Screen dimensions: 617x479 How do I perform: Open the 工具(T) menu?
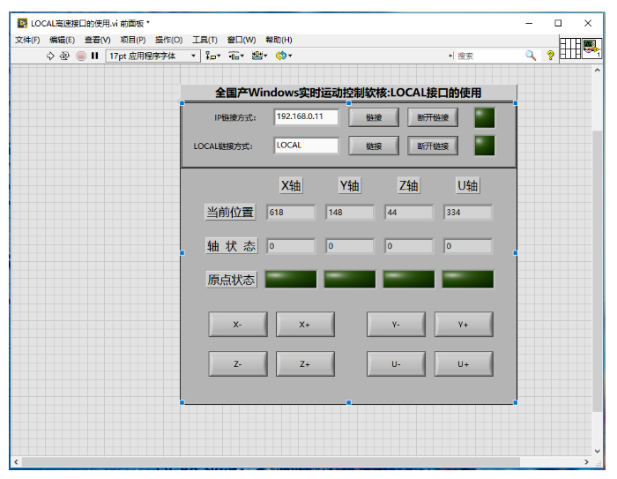click(204, 40)
